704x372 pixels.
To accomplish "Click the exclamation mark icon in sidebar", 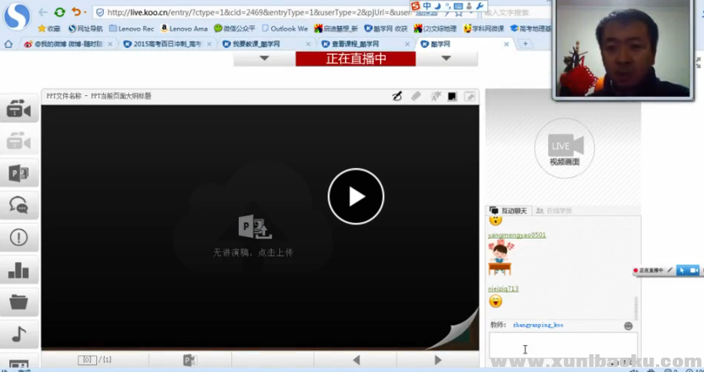I will pos(19,237).
